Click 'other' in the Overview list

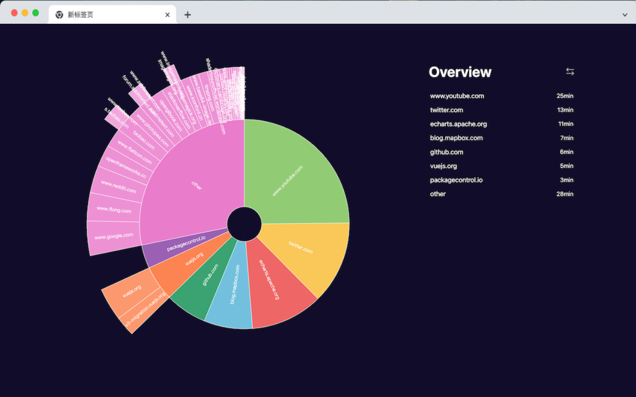point(438,194)
